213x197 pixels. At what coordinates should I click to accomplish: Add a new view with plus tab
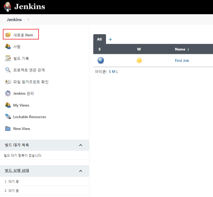coord(110,39)
